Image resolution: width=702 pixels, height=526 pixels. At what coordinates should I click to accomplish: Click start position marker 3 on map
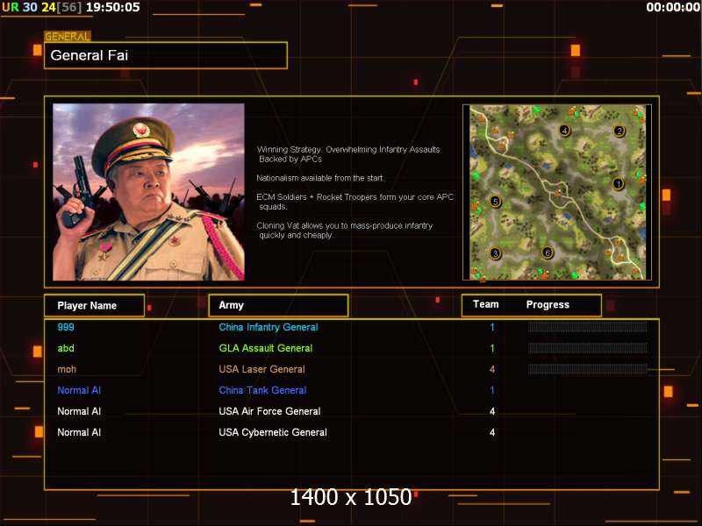click(x=495, y=253)
